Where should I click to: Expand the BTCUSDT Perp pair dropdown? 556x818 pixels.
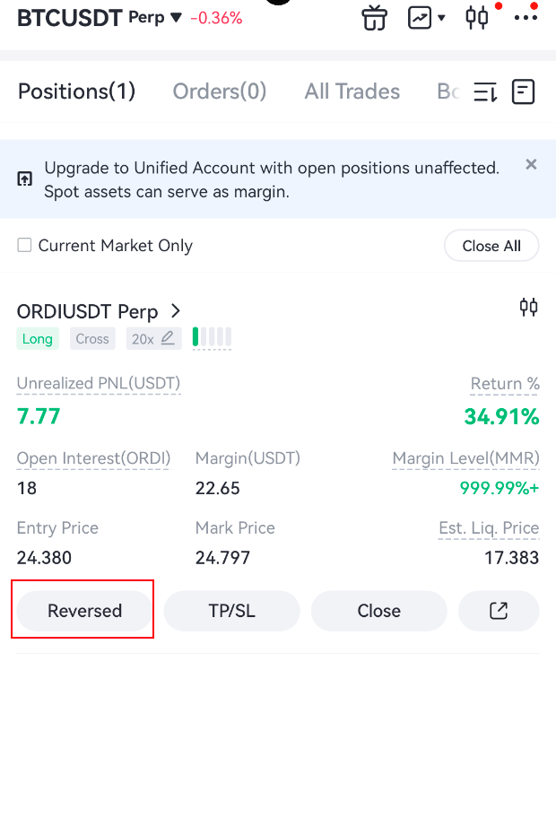[x=176, y=17]
